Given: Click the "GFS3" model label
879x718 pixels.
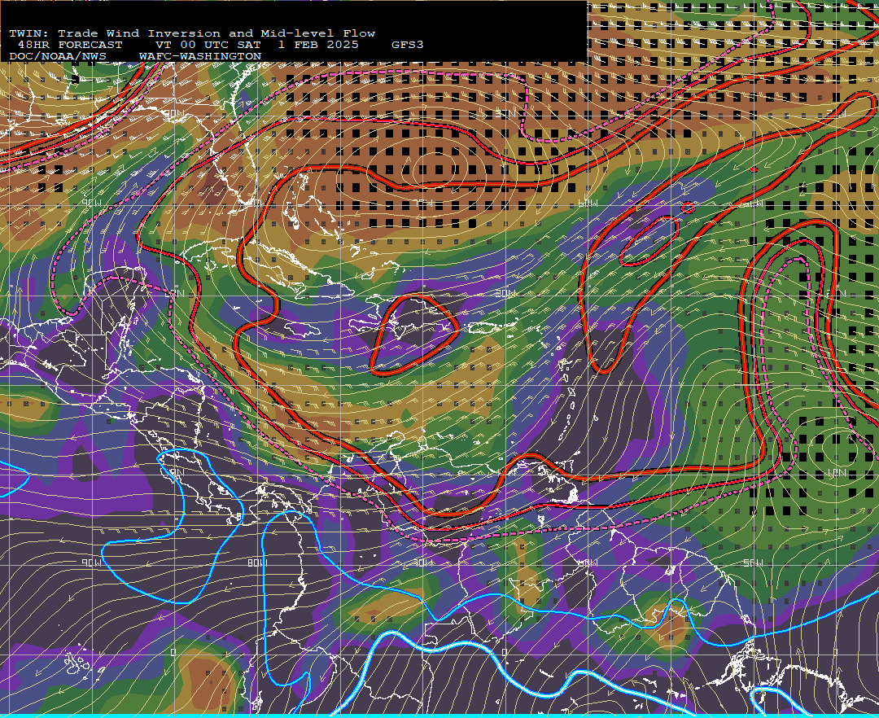Looking at the screenshot, I should (408, 45).
